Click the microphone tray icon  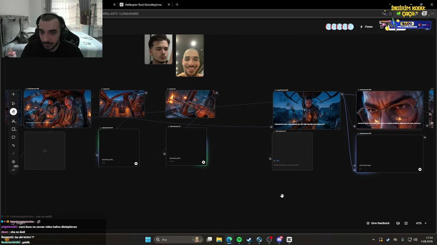click(403, 240)
